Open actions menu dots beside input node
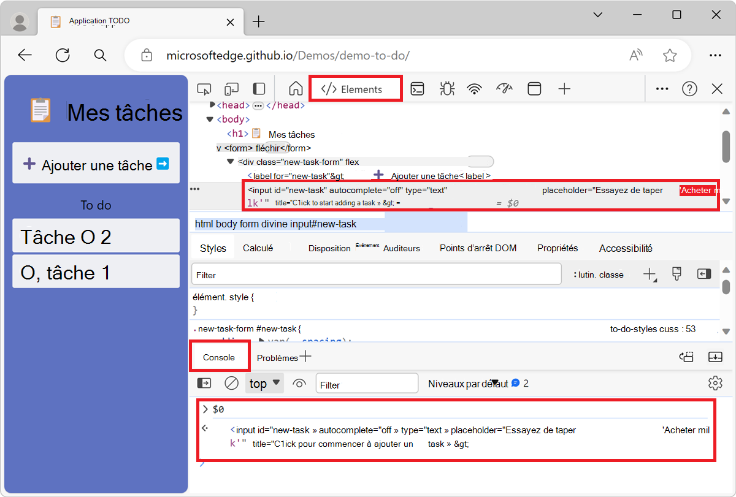Viewport: 736px width, 497px height. [195, 189]
